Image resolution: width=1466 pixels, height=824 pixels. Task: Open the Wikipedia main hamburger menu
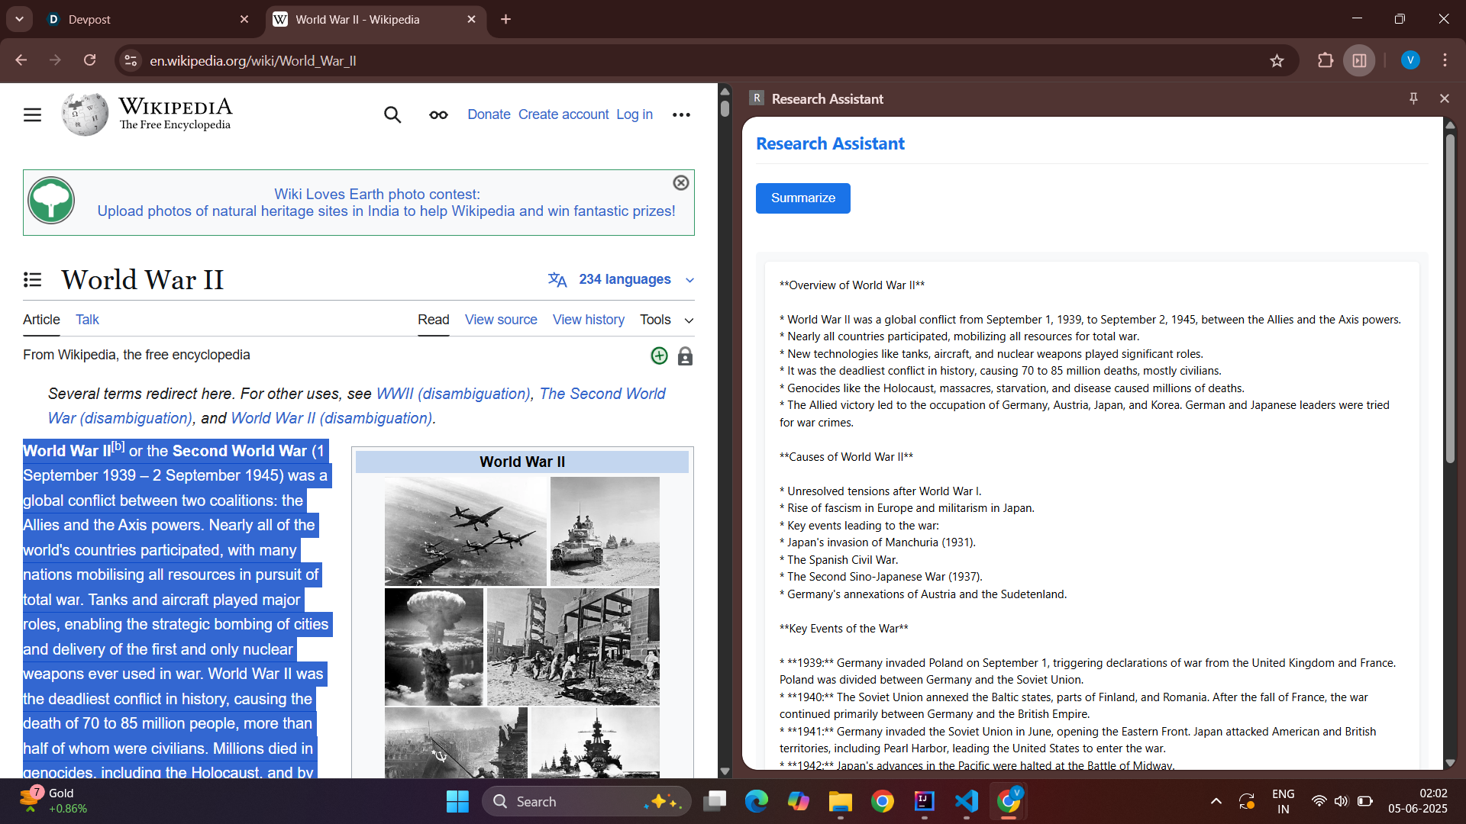click(32, 114)
